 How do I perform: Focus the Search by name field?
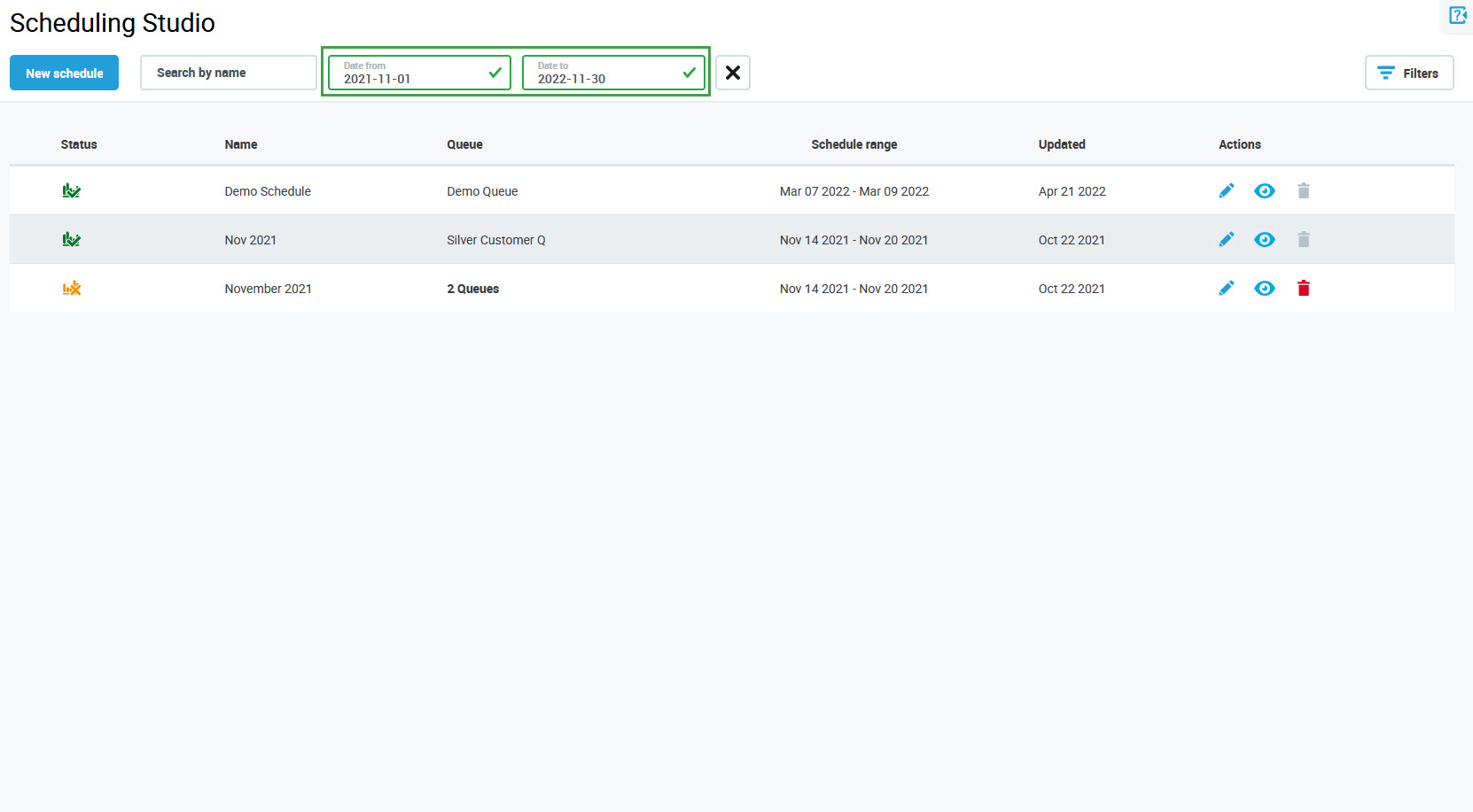228,73
